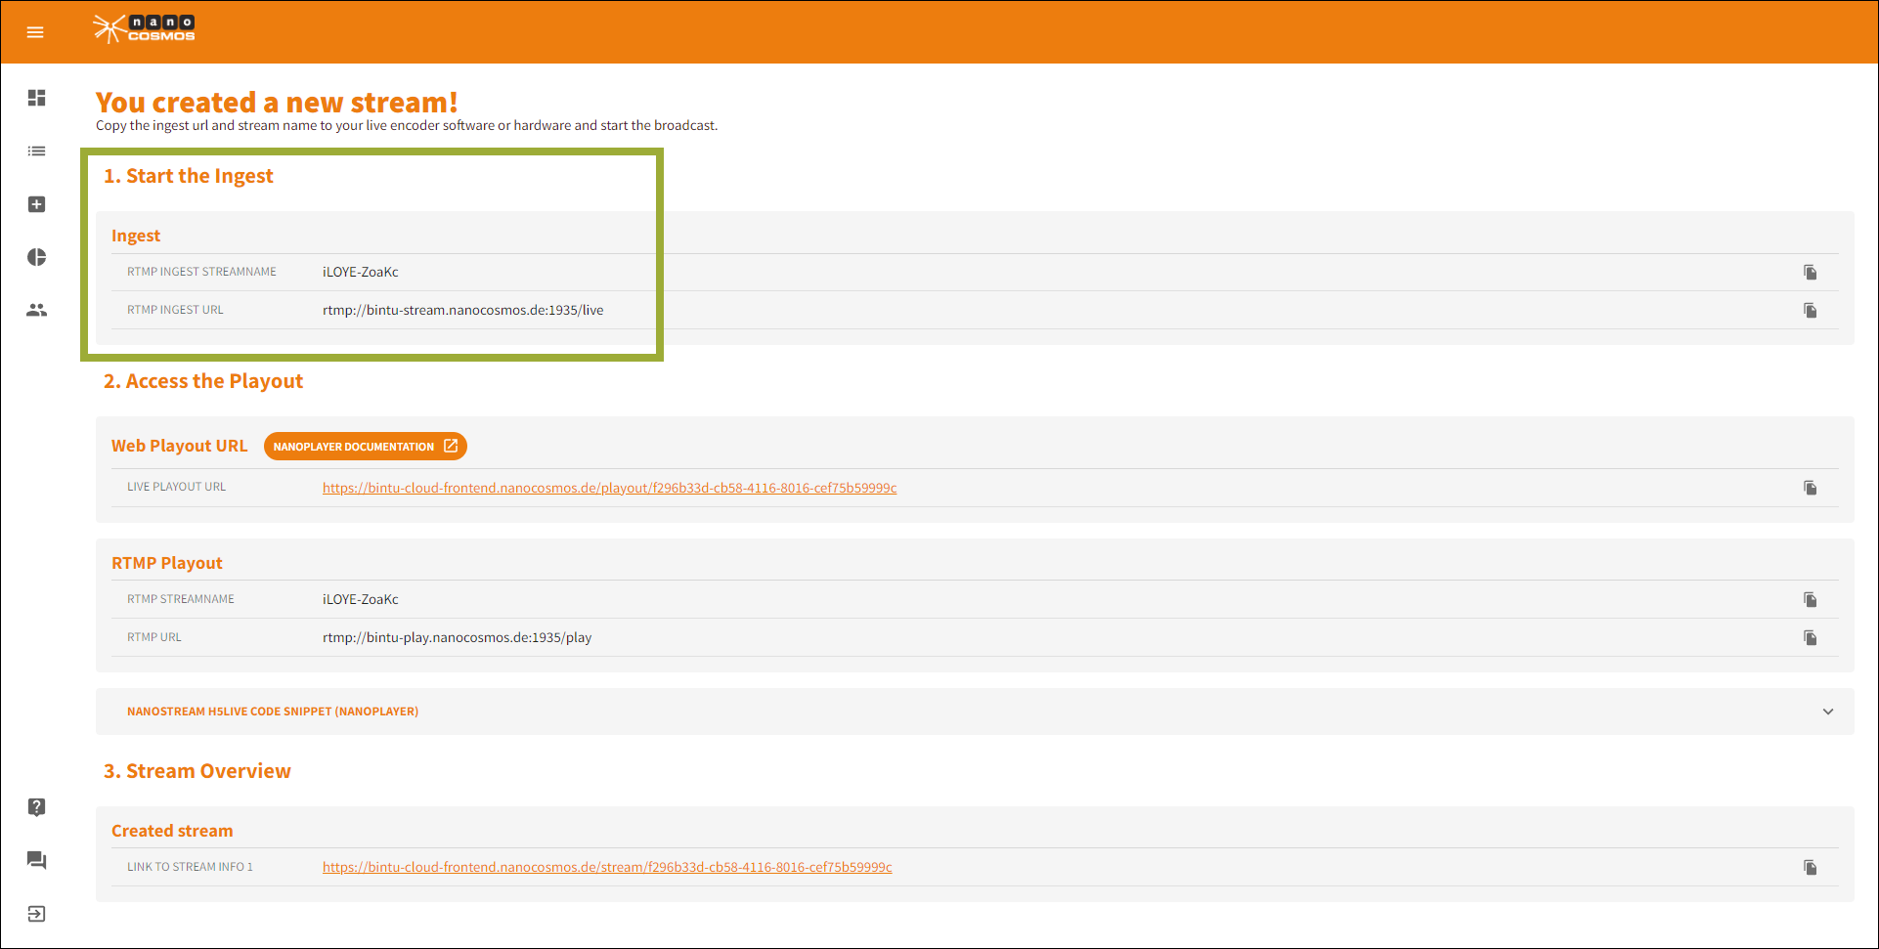Screen dimensions: 1879x949
Task: Expand the H5Live code snippet chevron
Action: (1827, 712)
